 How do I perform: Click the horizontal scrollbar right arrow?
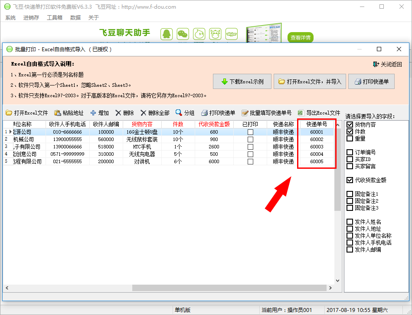[x=330, y=288]
